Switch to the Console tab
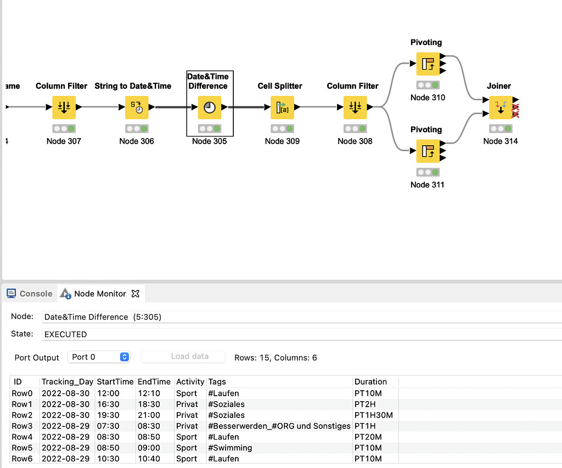The image size is (562, 468). [35, 293]
